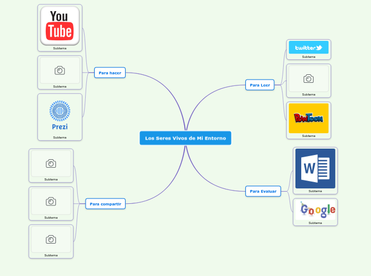The width and height of the screenshot is (371, 276).
Task: Click the 'Para Leer' topic node
Action: tap(260, 85)
